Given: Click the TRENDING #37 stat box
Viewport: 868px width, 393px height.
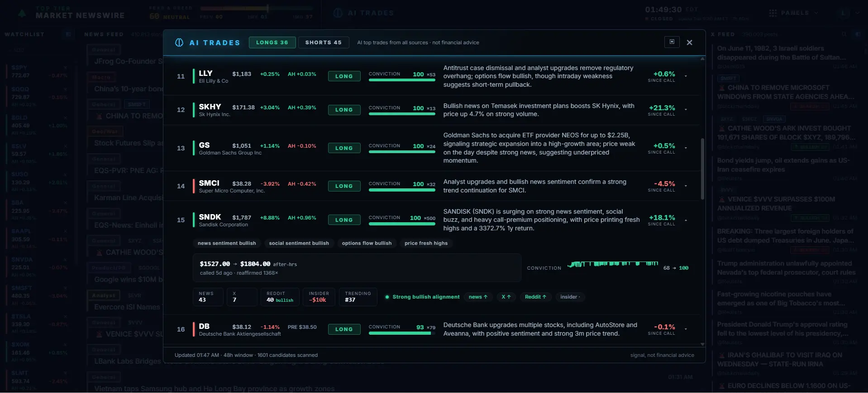Looking at the screenshot, I should click(358, 297).
